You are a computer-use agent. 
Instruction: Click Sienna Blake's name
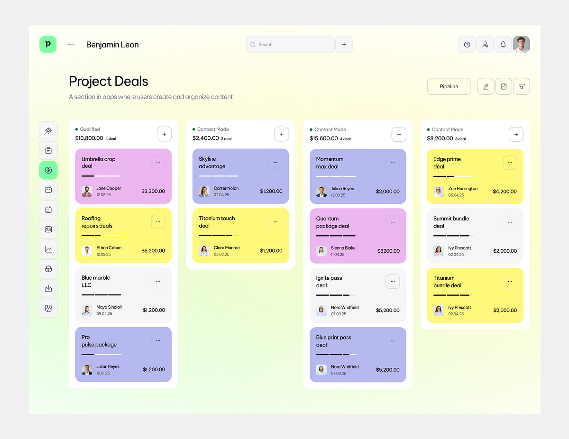point(343,248)
